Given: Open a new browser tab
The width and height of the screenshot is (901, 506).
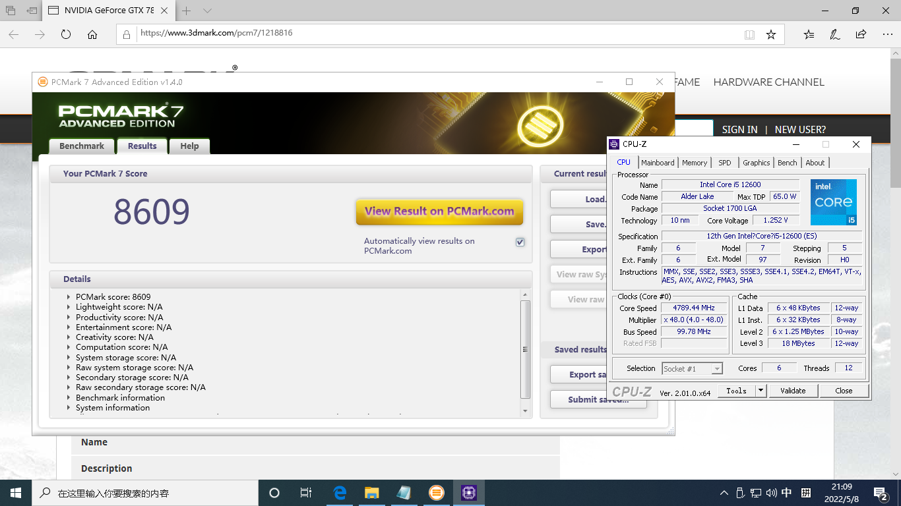Looking at the screenshot, I should tap(187, 11).
